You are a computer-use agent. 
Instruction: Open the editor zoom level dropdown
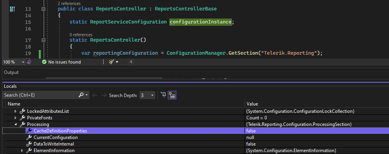click(x=23, y=62)
